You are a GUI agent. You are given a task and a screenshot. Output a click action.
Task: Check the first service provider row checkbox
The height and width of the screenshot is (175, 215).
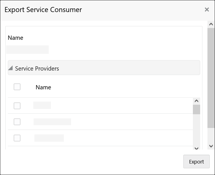[x=17, y=106]
